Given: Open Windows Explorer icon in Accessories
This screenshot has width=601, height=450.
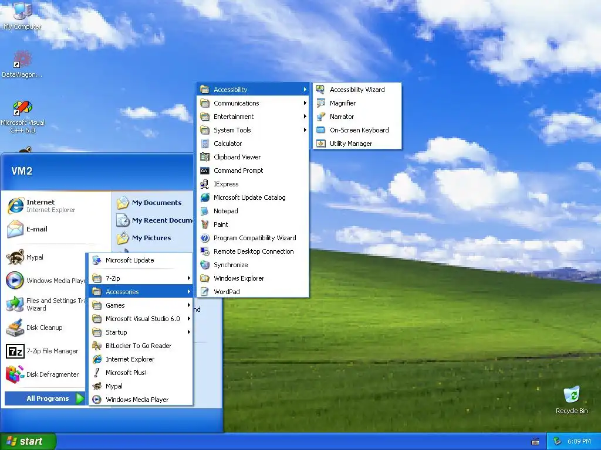Looking at the screenshot, I should tap(205, 278).
